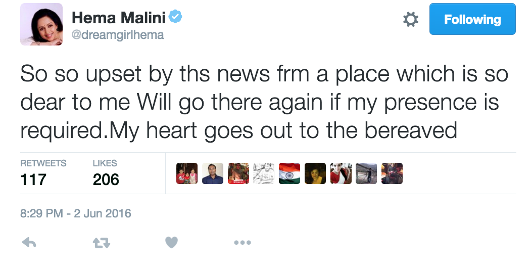
Task: View the list of 117 retweets
Action: pyautogui.click(x=42, y=173)
